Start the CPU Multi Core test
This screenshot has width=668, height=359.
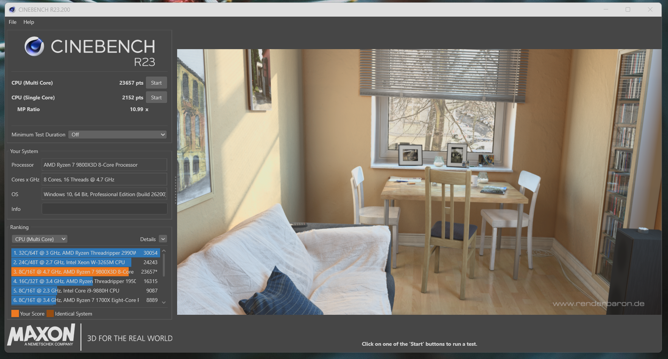[x=156, y=83]
